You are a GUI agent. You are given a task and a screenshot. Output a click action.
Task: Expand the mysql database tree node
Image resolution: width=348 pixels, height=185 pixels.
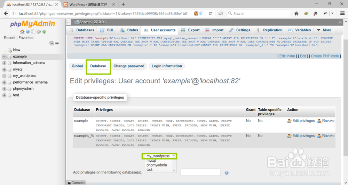point(4,70)
